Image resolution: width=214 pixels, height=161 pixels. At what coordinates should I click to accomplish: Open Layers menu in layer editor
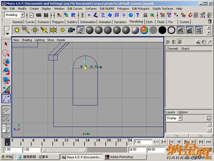(x=171, y=112)
